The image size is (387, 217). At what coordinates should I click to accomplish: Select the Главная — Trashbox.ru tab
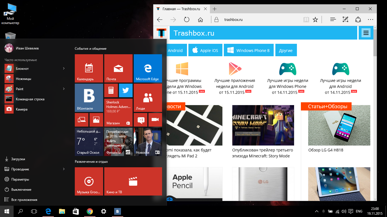click(182, 9)
